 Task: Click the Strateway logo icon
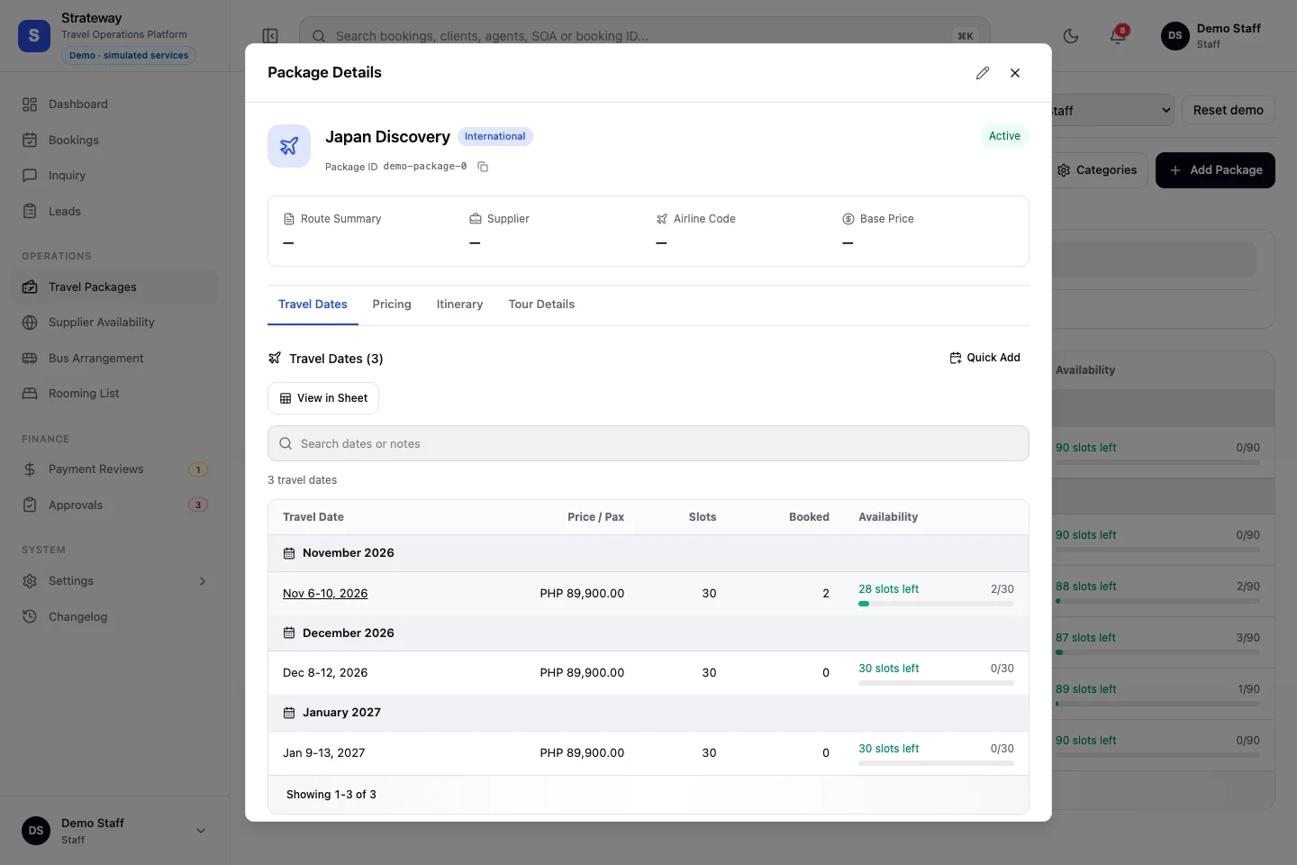coord(34,36)
